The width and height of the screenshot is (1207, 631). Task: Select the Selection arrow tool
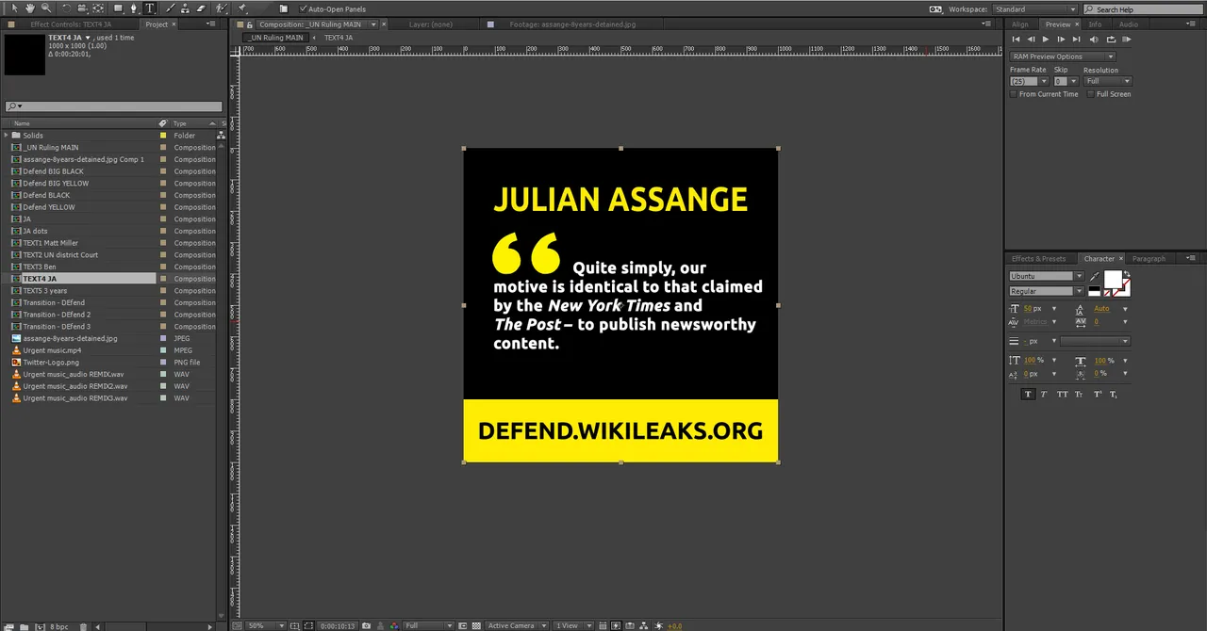tap(15, 8)
